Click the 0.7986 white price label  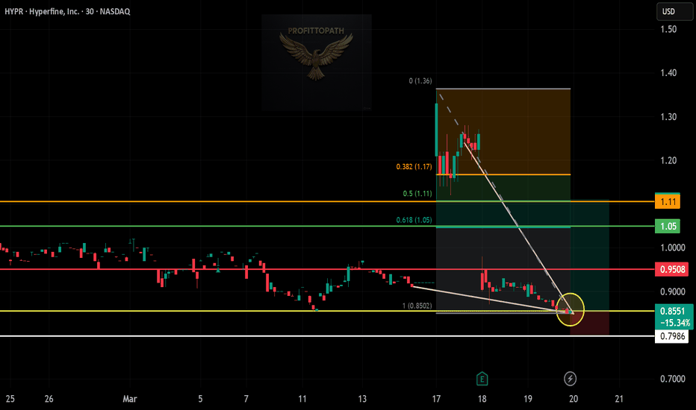point(672,336)
